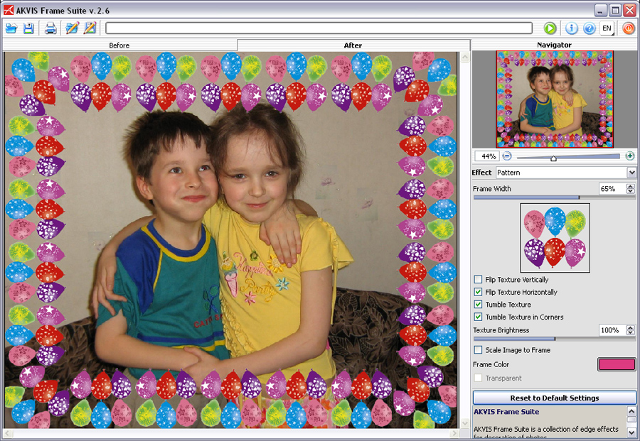This screenshot has width=640, height=441.
Task: Click the Navigator panel header
Action: (554, 45)
